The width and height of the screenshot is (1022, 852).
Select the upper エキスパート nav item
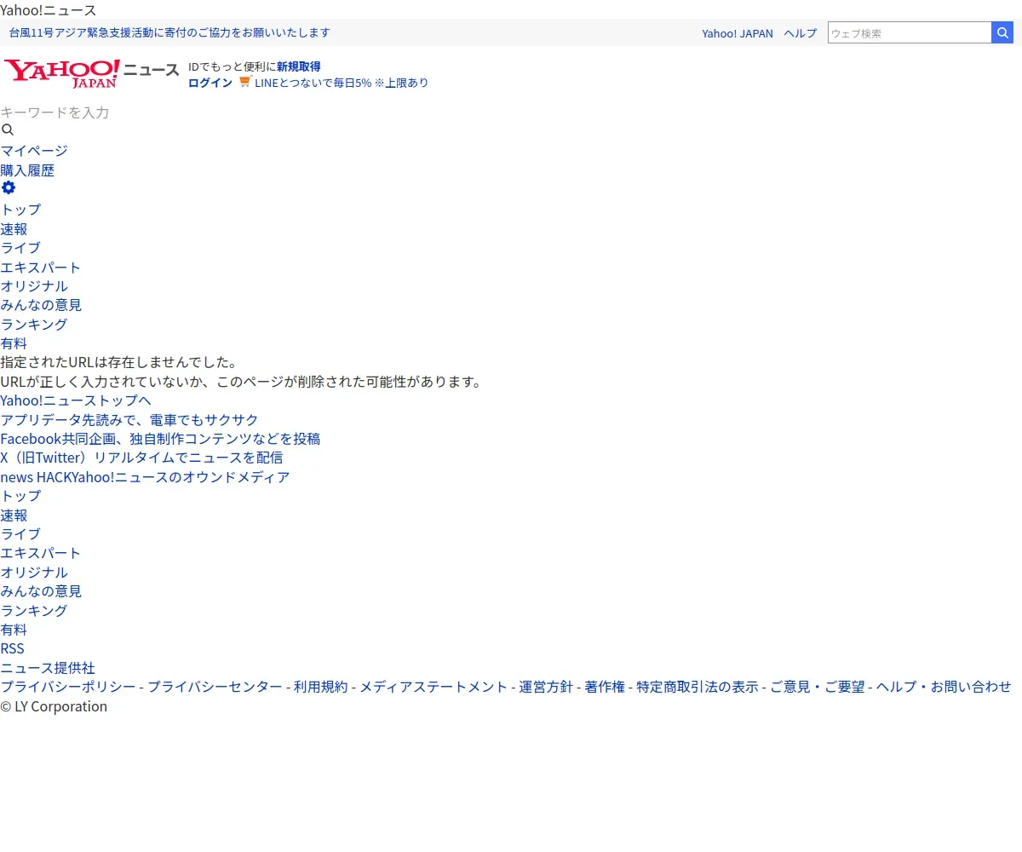[41, 268]
